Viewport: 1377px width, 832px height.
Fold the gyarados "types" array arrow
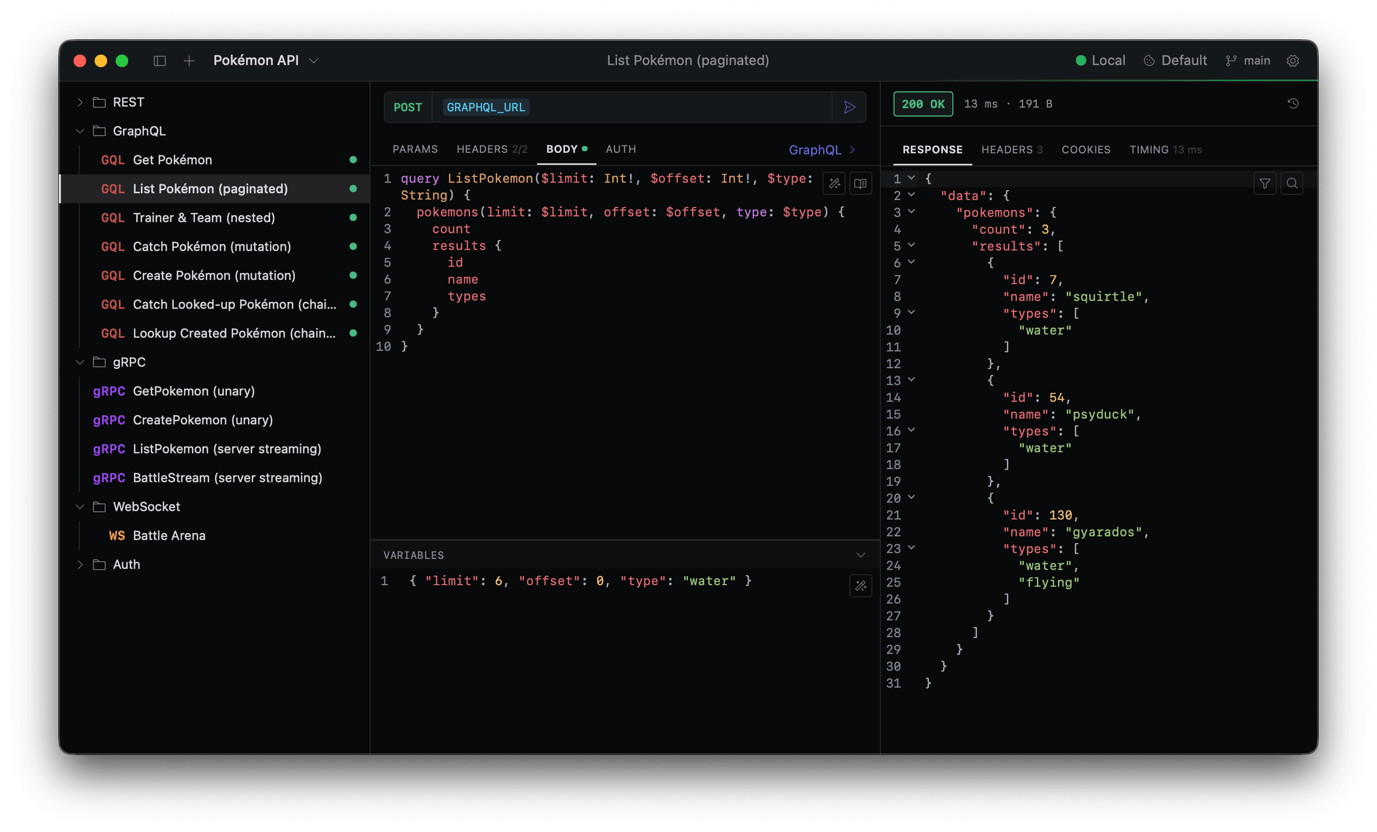[911, 548]
